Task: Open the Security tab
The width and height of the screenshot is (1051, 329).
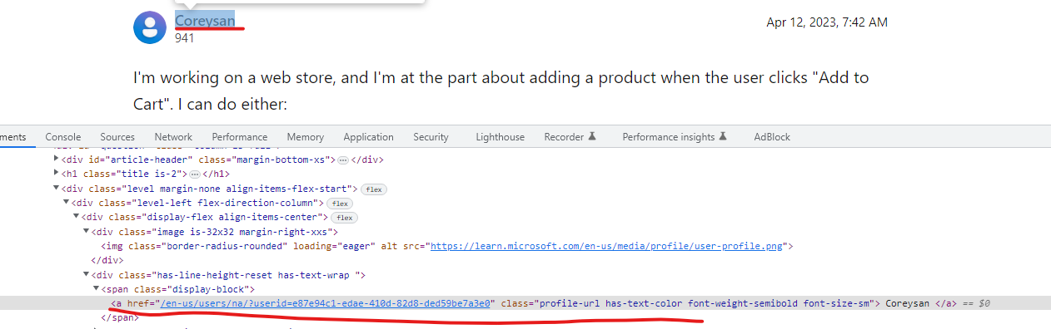Action: [x=431, y=137]
